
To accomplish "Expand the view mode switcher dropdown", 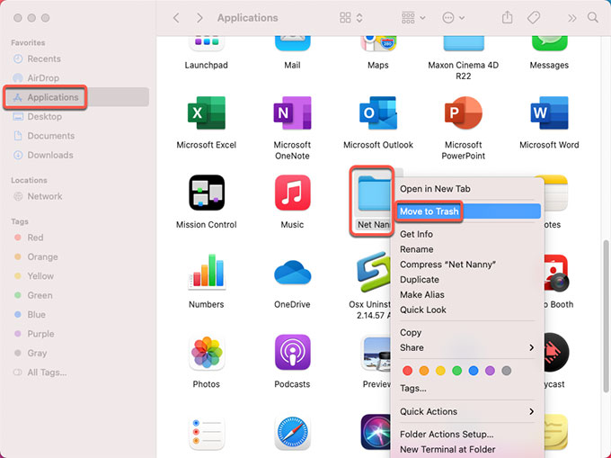I will [x=351, y=18].
